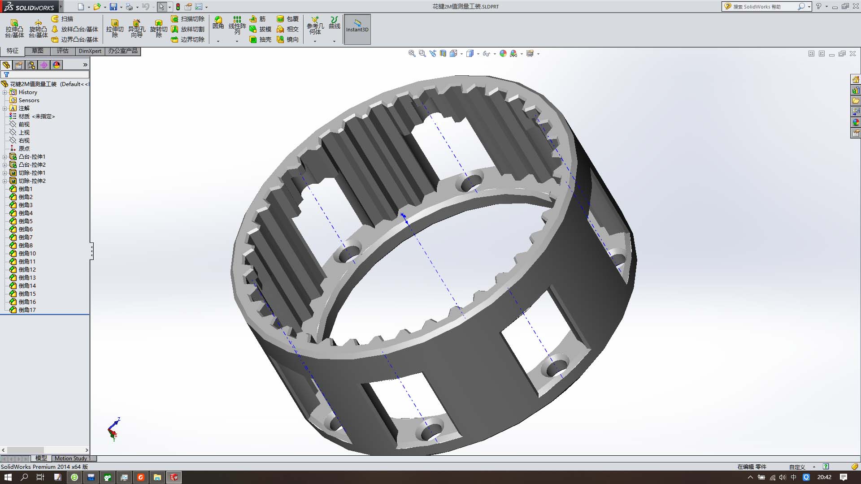This screenshot has width=861, height=484.
Task: Select the 原点 origin item
Action: click(20, 149)
